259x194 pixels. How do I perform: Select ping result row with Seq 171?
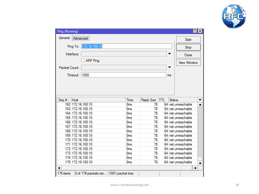tap(127, 144)
